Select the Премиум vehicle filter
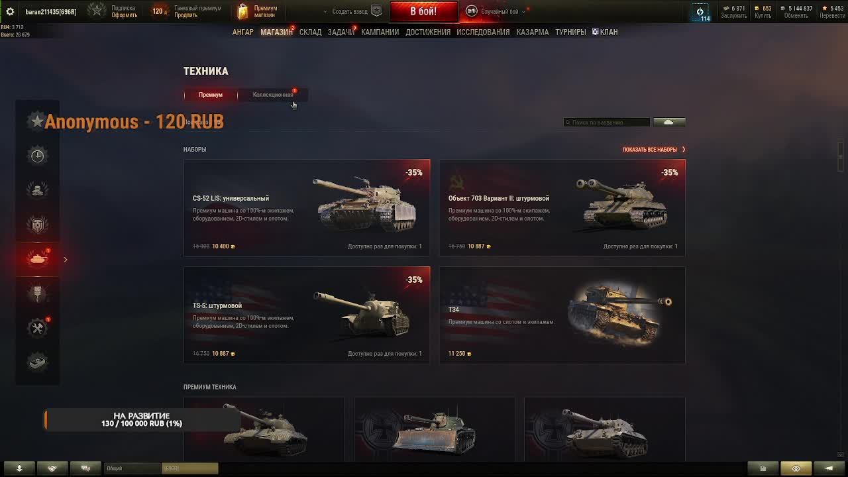Screen dimensions: 848x477 click(x=210, y=95)
